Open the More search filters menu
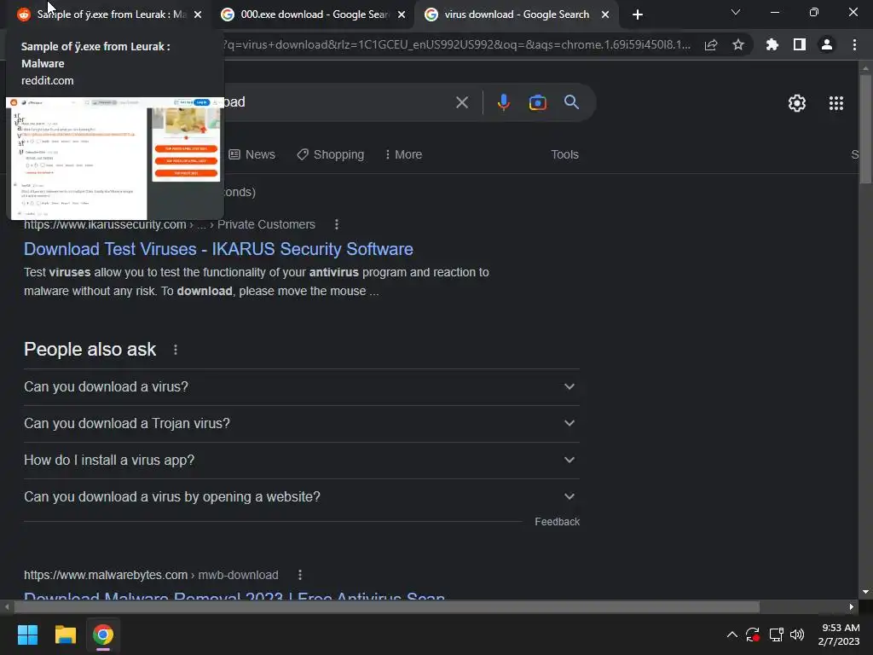Image resolution: width=873 pixels, height=655 pixels. click(403, 154)
